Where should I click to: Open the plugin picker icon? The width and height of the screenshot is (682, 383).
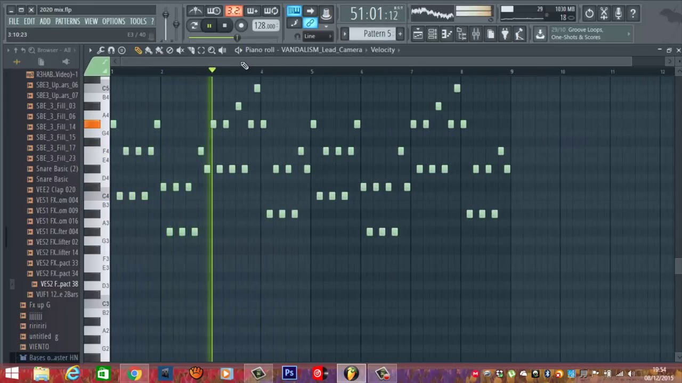(505, 35)
